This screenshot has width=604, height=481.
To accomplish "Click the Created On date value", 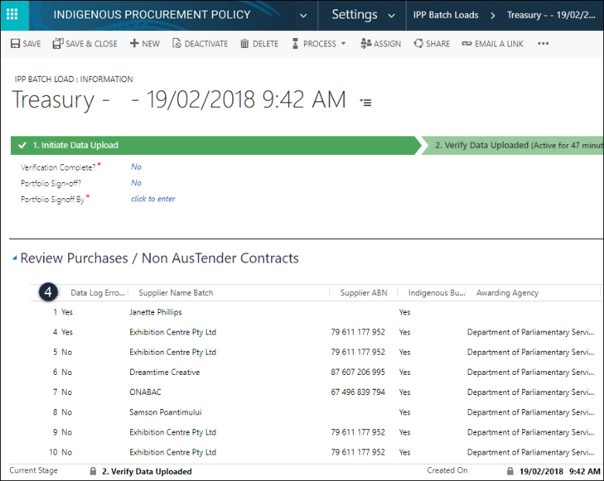I will [560, 472].
